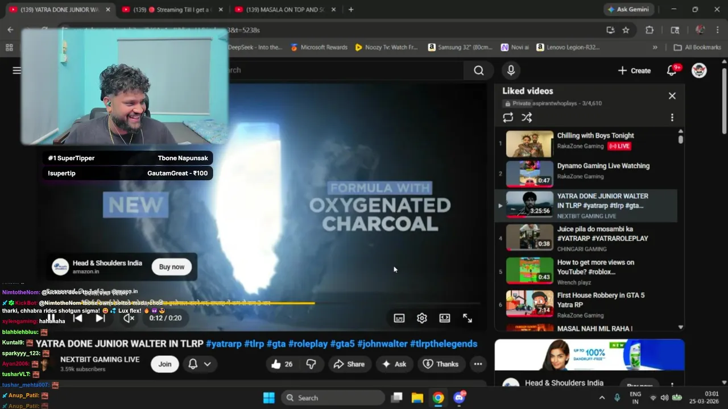Switch to 'Streaming Till I get a' tab

point(171,10)
